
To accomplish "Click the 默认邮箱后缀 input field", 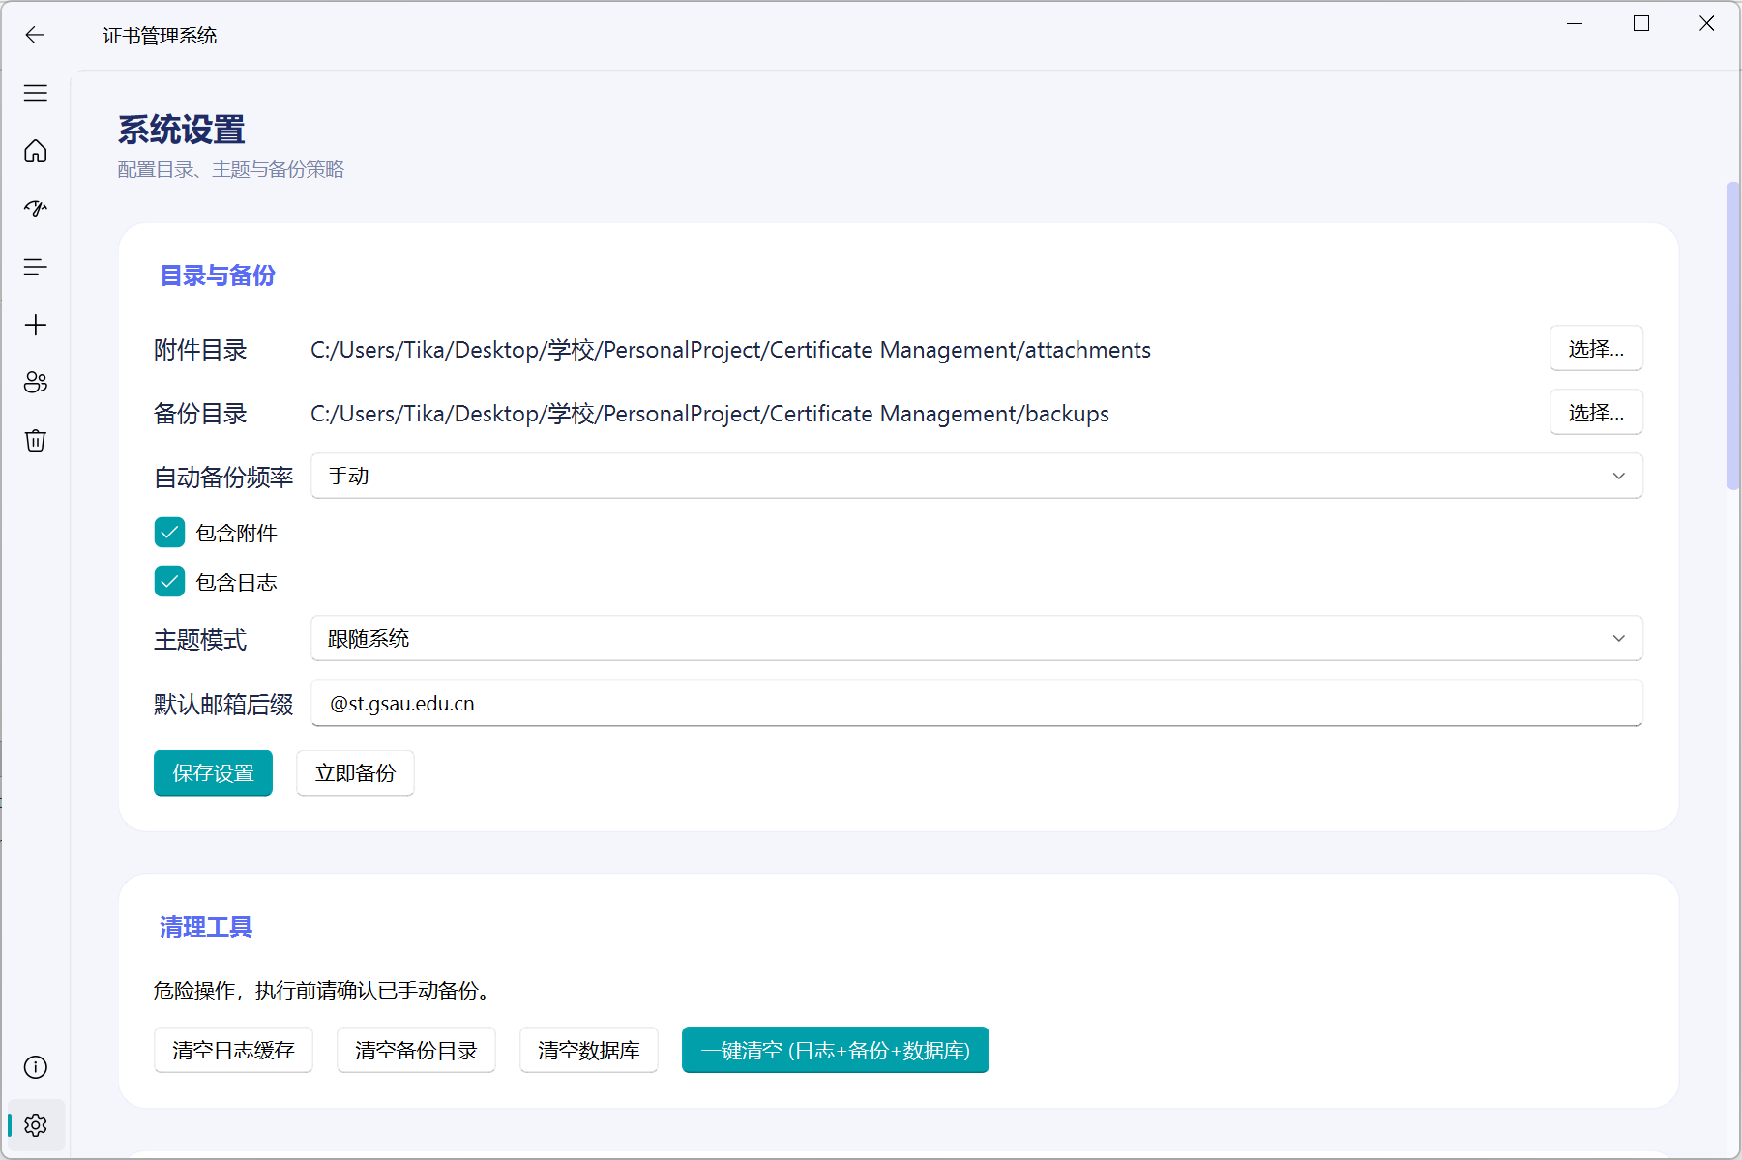I will [977, 703].
